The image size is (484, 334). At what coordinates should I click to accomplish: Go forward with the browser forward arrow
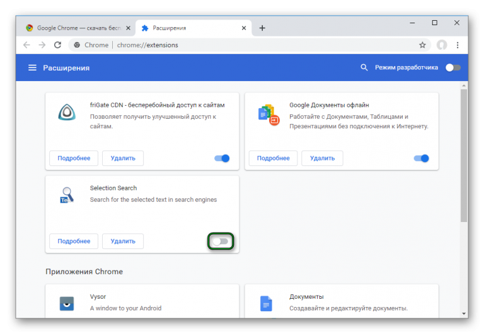[x=42, y=45]
